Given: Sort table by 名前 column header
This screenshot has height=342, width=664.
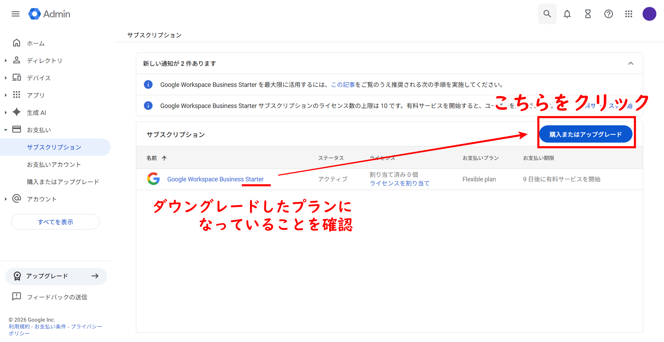Looking at the screenshot, I should 152,158.
